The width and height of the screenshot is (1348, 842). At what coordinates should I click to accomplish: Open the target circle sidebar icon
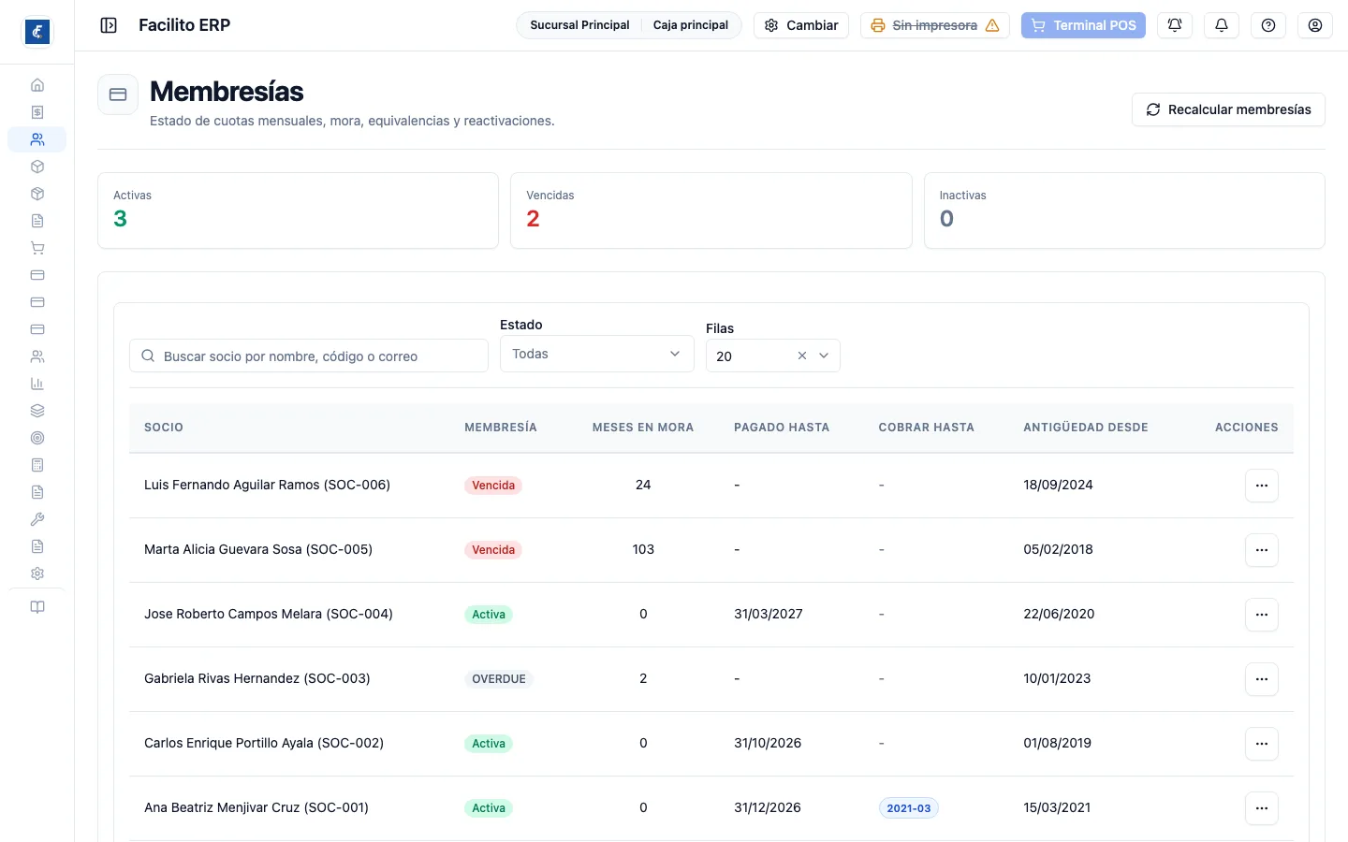click(x=37, y=438)
